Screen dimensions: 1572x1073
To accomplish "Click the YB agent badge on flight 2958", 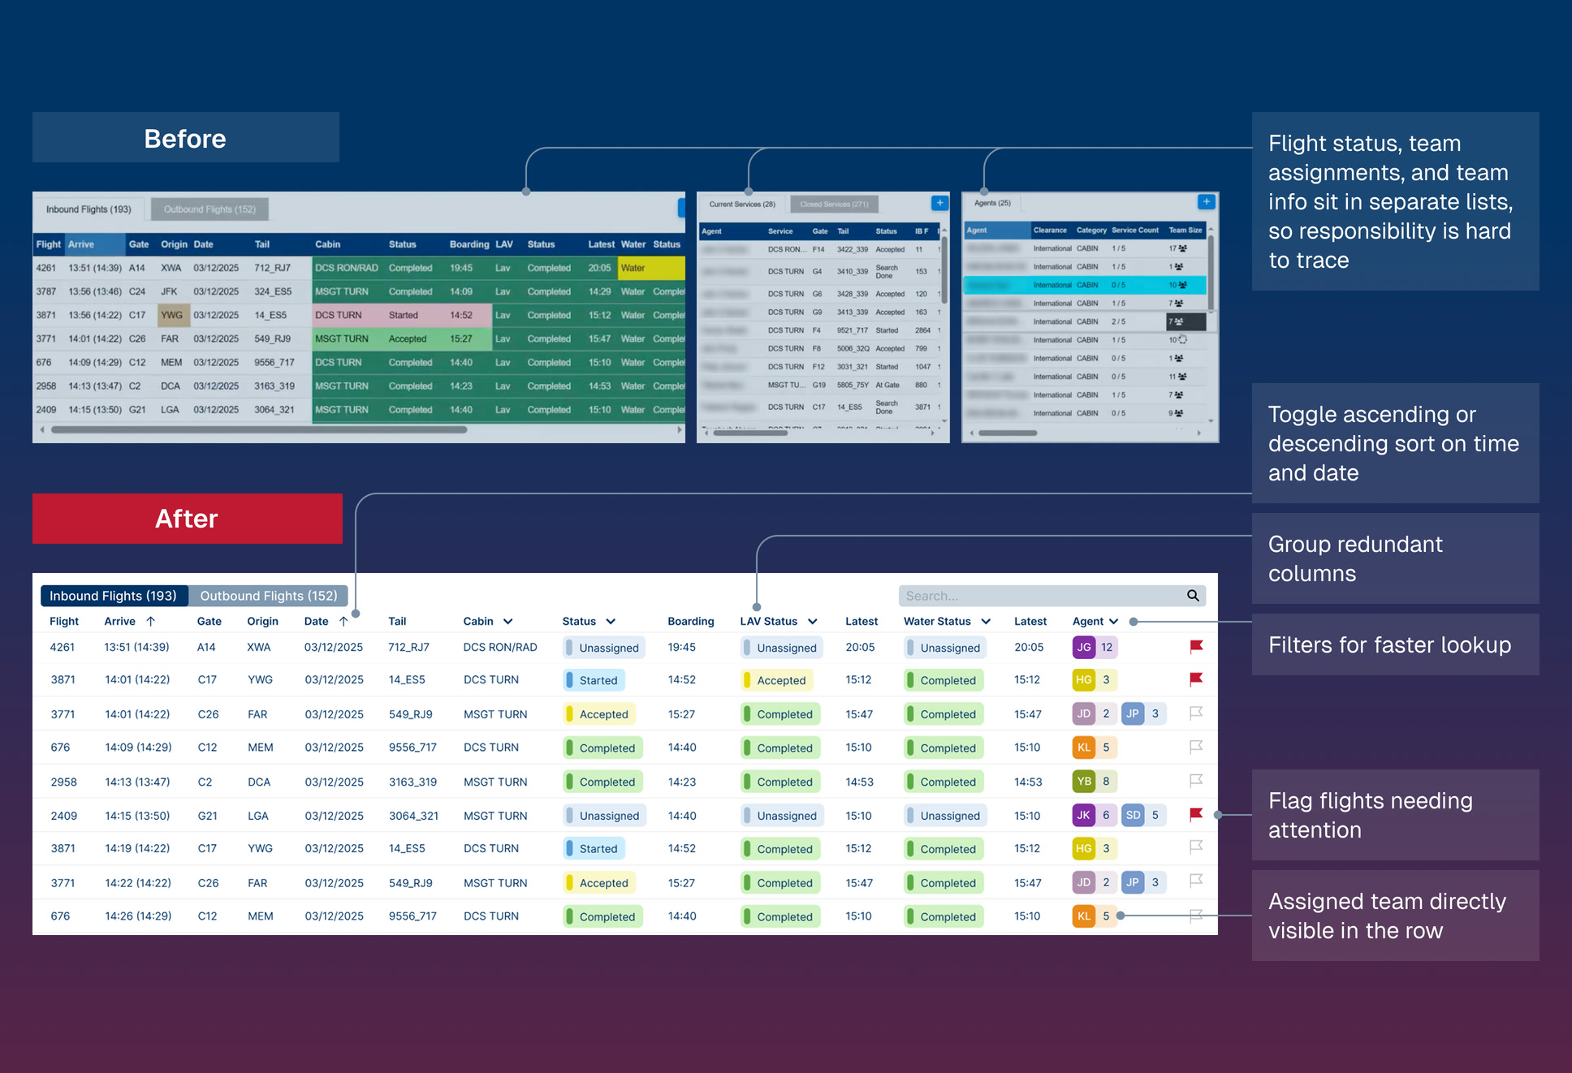I will click(1084, 781).
